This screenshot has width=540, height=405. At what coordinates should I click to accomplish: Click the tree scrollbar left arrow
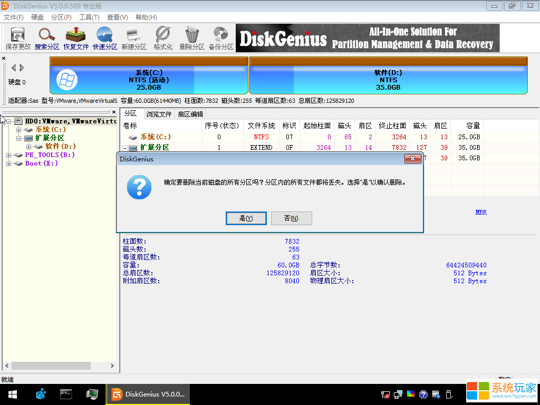tap(7, 366)
